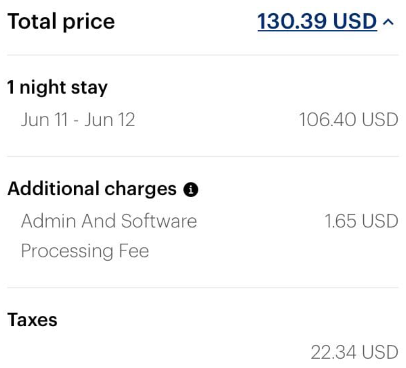
Task: Click the Processing Fee text line
Action: point(85,251)
